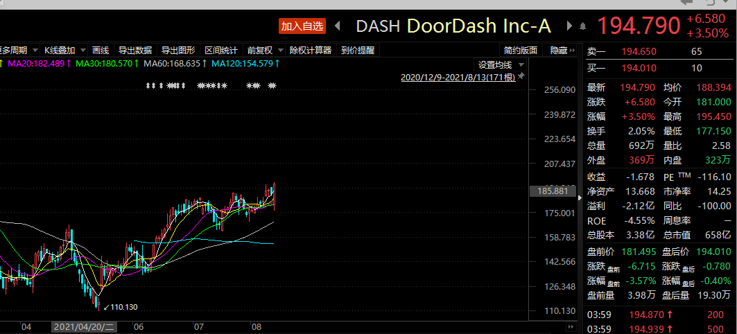Click the 最高 value 195.450
Image resolution: width=737 pixels, height=334 pixels.
(x=714, y=116)
